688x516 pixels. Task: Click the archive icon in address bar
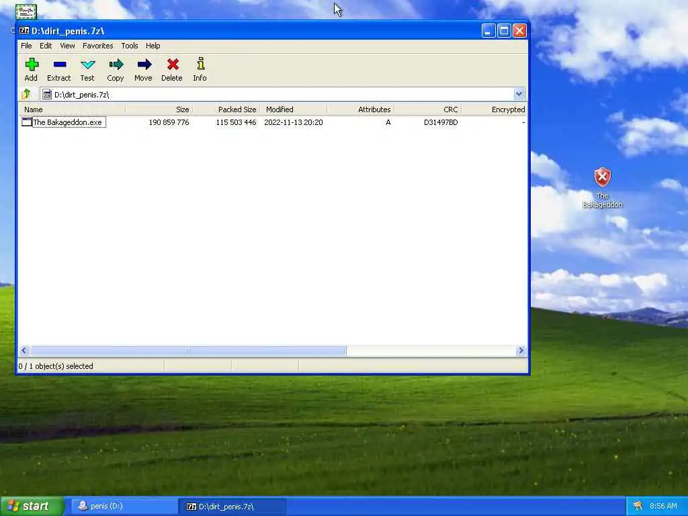tap(47, 94)
